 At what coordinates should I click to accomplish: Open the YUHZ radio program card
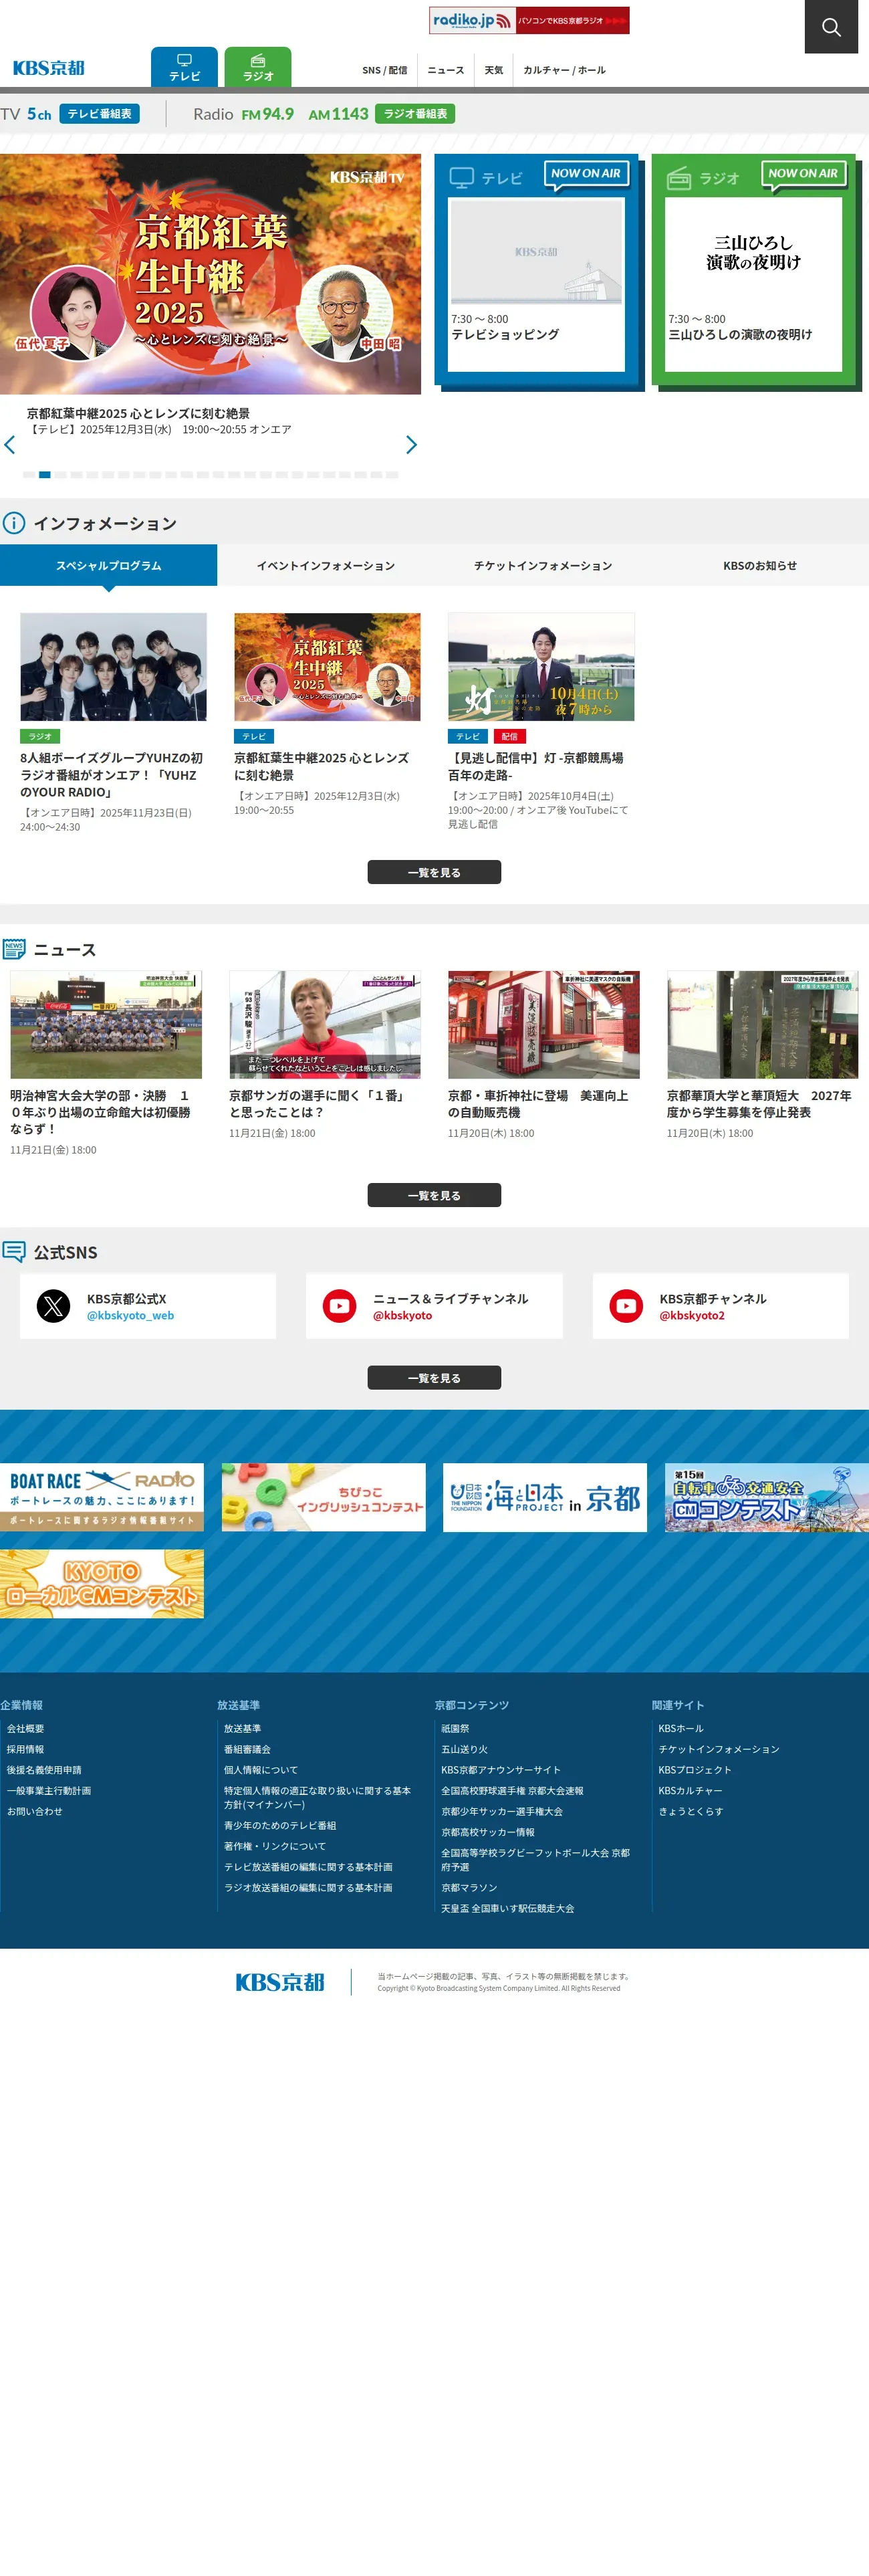[x=113, y=723]
